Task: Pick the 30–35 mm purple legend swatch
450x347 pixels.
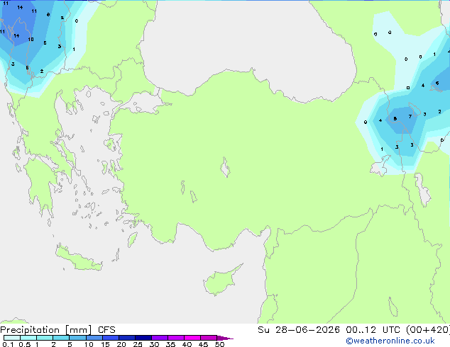Action: click(159, 338)
